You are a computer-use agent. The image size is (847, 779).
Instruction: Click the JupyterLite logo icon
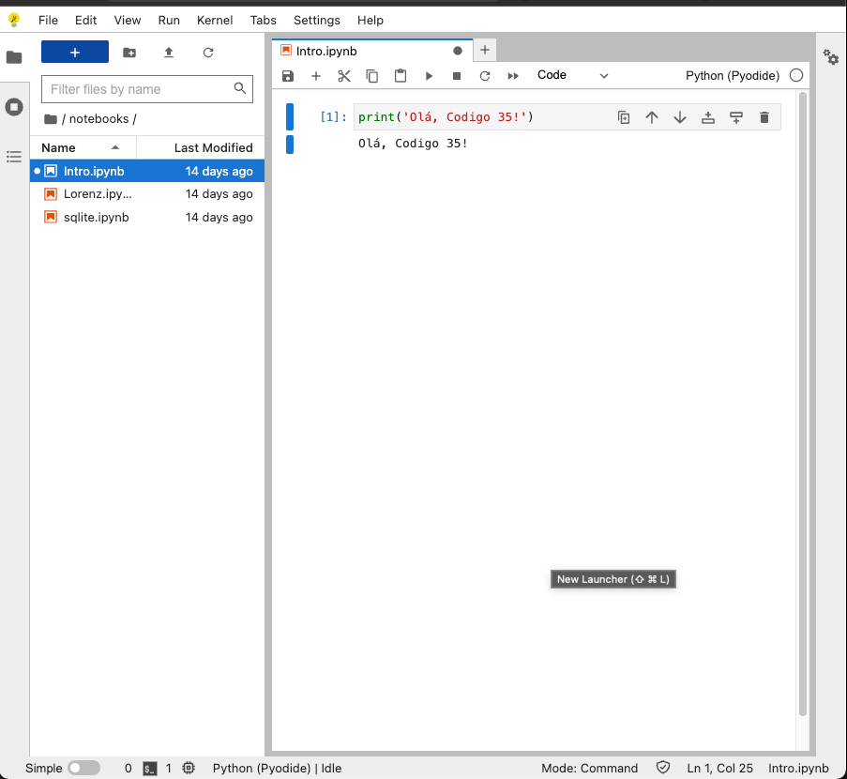14,20
